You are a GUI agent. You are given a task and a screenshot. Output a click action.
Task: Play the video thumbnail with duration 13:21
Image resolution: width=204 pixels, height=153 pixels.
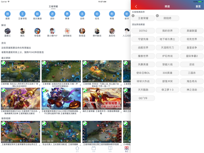pos(61,71)
